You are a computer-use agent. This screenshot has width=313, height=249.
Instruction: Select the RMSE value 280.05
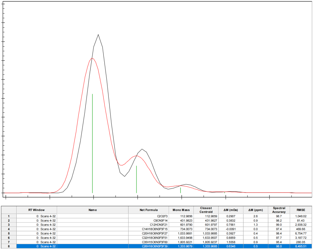303,242
